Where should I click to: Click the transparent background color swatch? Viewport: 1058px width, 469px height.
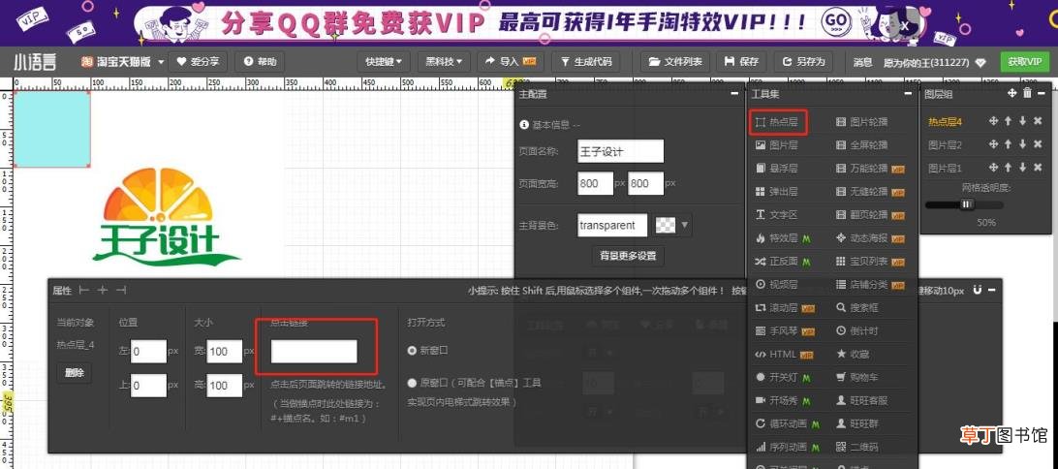coord(666,225)
